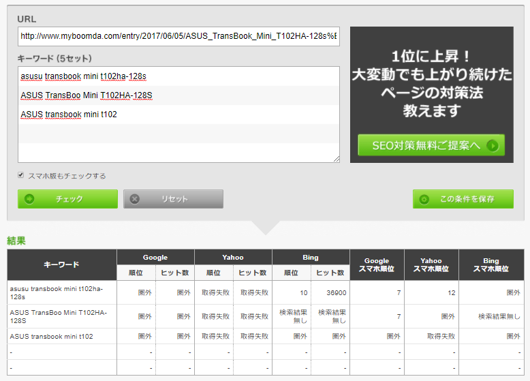This screenshot has width=530, height=381.
Task: Click the keyword textarea
Action: point(178,115)
